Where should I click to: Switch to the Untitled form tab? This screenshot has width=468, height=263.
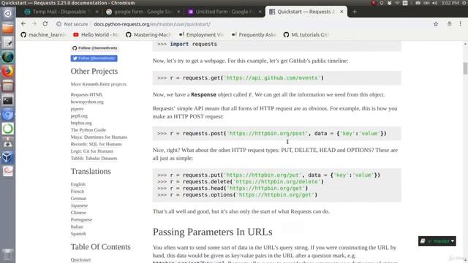click(x=224, y=12)
